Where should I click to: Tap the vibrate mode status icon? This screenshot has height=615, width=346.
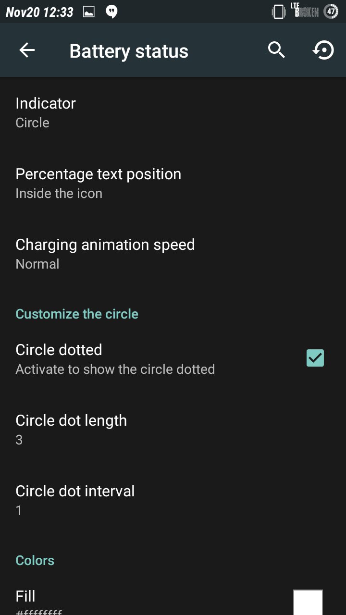tap(279, 12)
